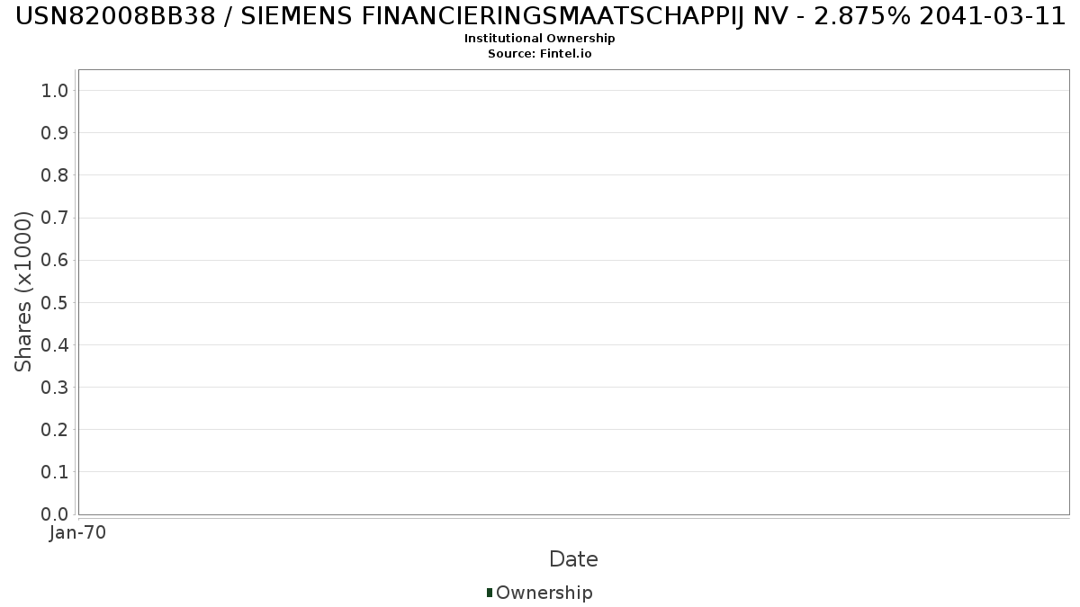Click the Institutional Ownership subtitle

point(539,39)
